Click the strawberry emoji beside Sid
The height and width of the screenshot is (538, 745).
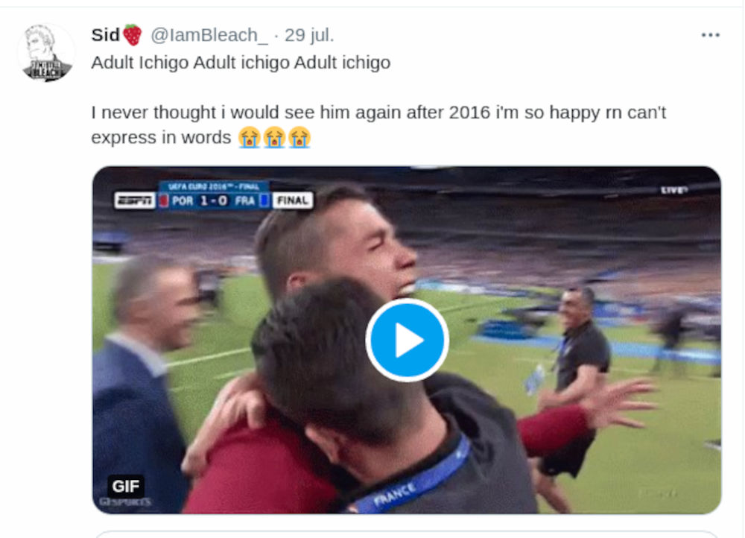coord(133,35)
